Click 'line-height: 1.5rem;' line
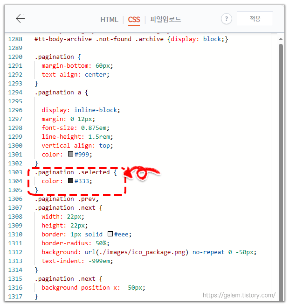The width and height of the screenshot is (289, 306). pos(77,136)
